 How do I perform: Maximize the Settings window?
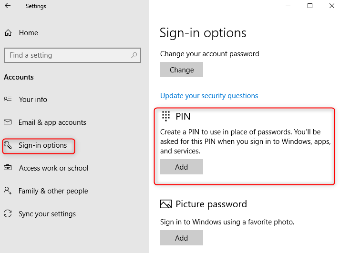(310, 6)
